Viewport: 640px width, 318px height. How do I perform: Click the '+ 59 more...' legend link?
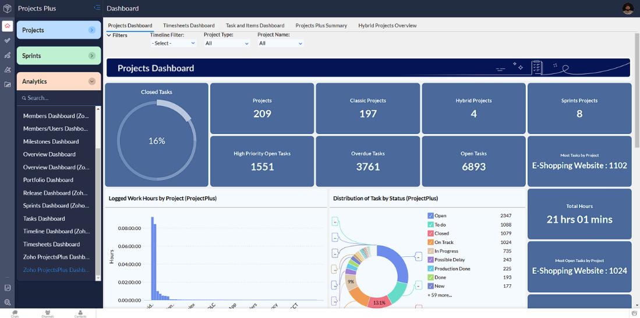[x=440, y=295]
